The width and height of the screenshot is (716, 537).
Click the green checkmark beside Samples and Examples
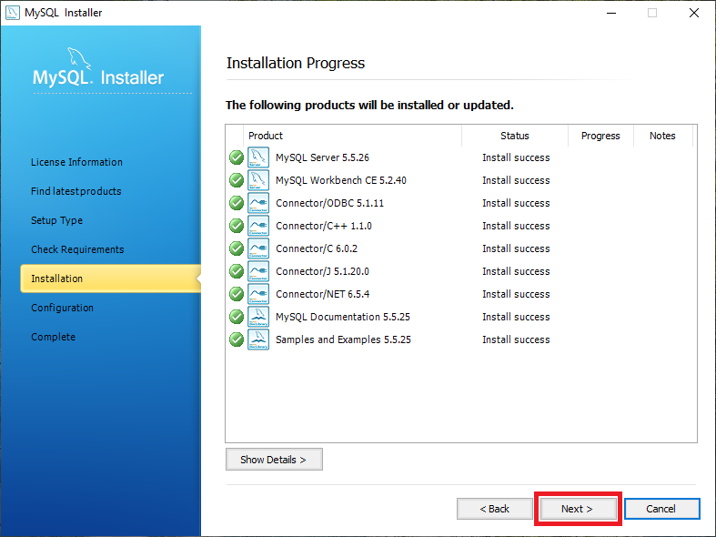click(236, 339)
